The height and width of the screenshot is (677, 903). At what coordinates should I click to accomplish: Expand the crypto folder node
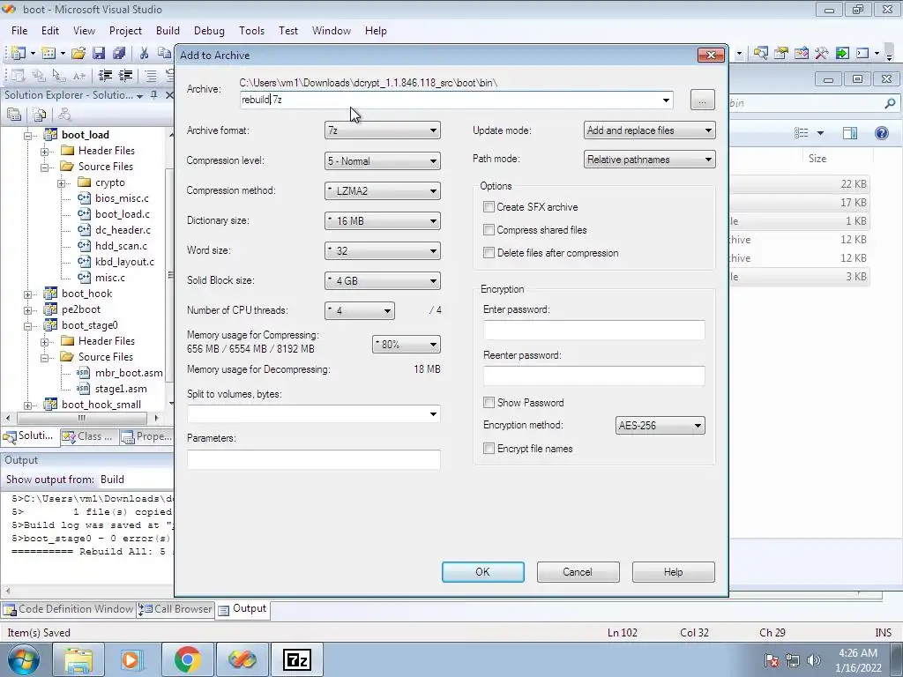(x=61, y=183)
